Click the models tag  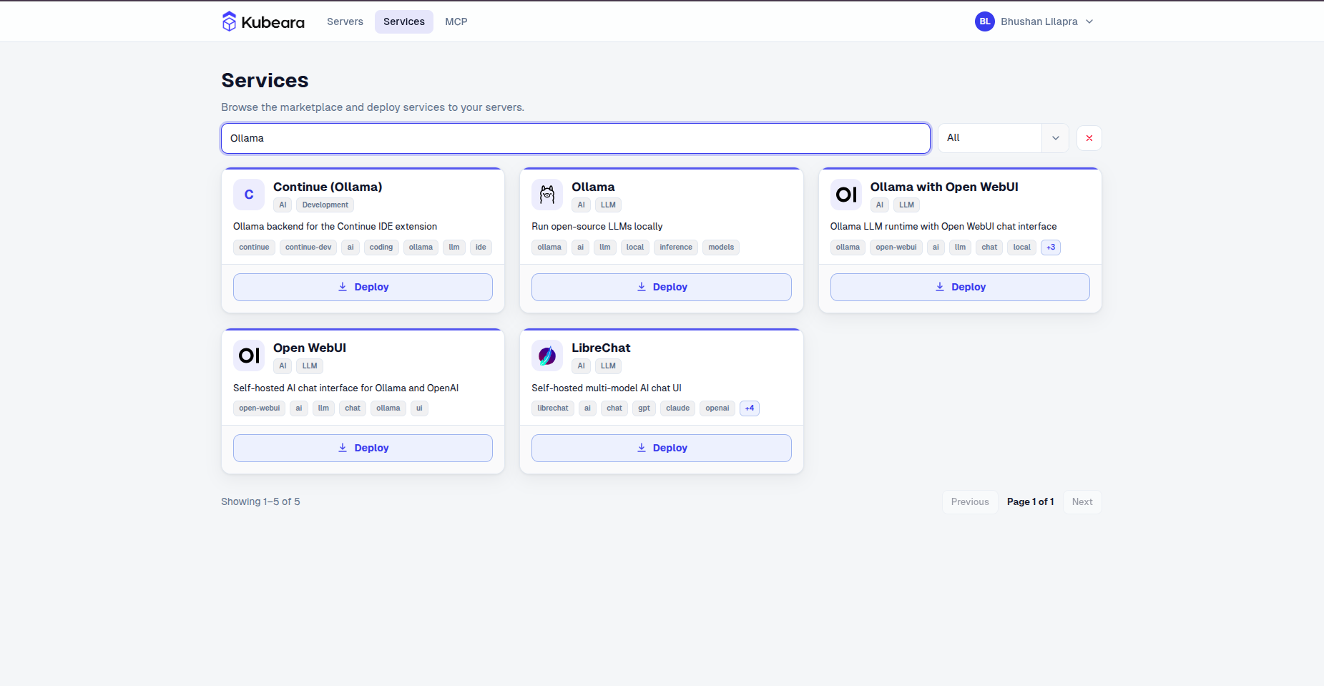(x=721, y=248)
